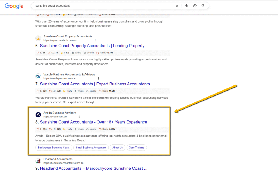Open the About Us sitelink
The width and height of the screenshot is (278, 173).
click(x=118, y=148)
